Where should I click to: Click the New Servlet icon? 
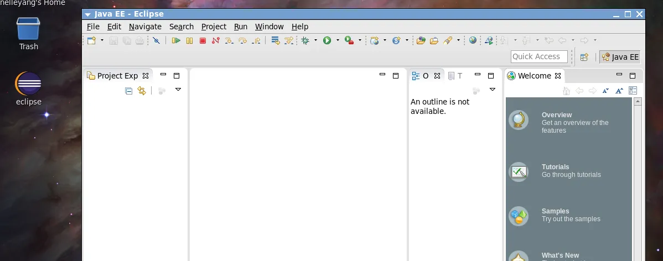(x=396, y=40)
